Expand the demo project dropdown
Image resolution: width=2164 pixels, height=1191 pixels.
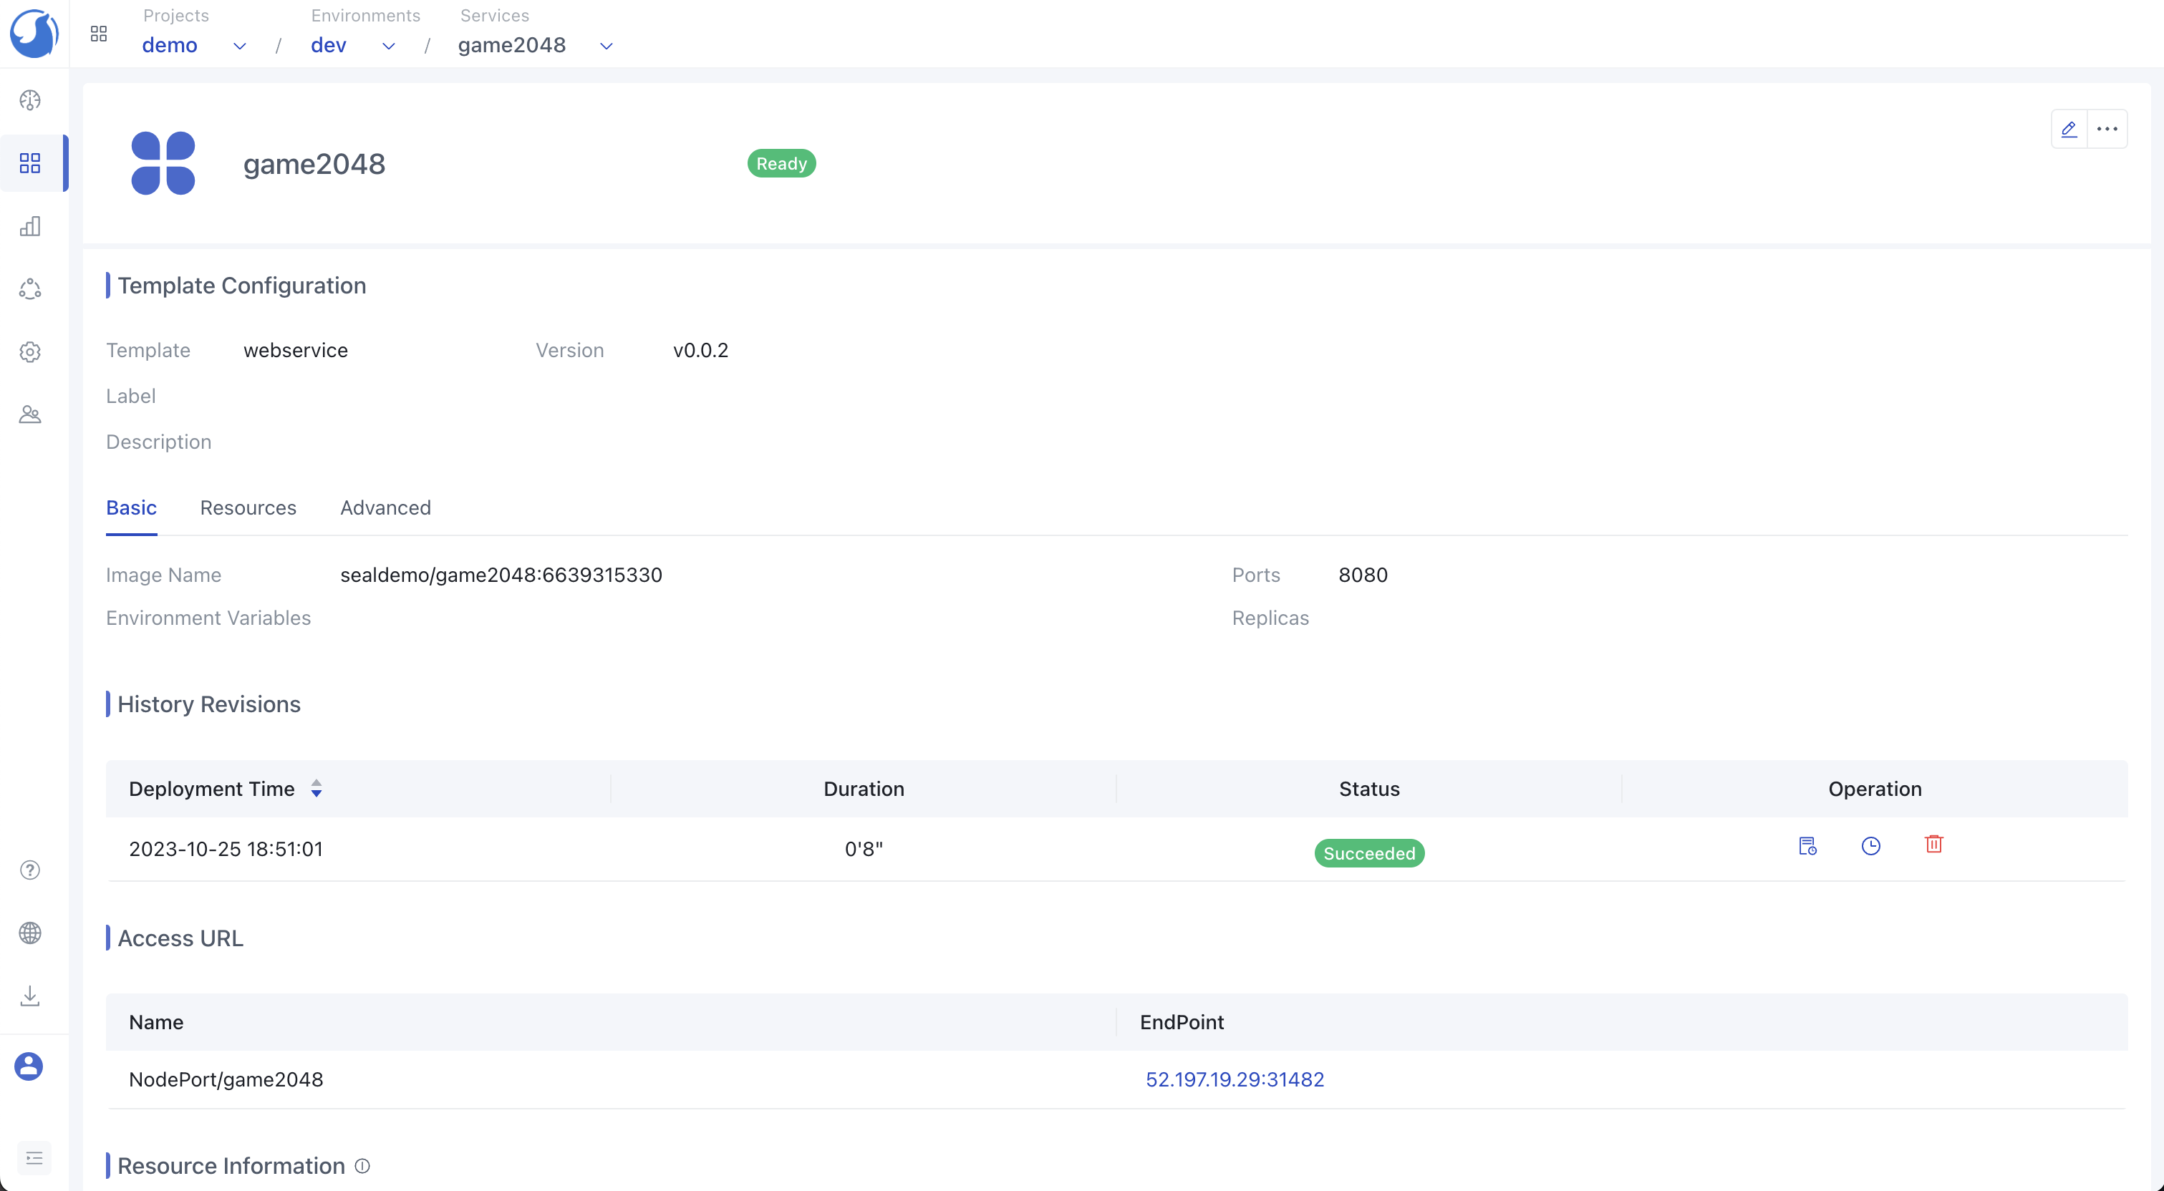(239, 47)
